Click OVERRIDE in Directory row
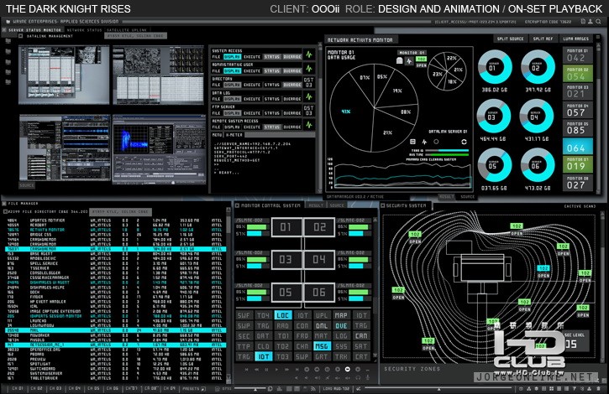Image resolution: width=609 pixels, height=394 pixels. [x=292, y=85]
